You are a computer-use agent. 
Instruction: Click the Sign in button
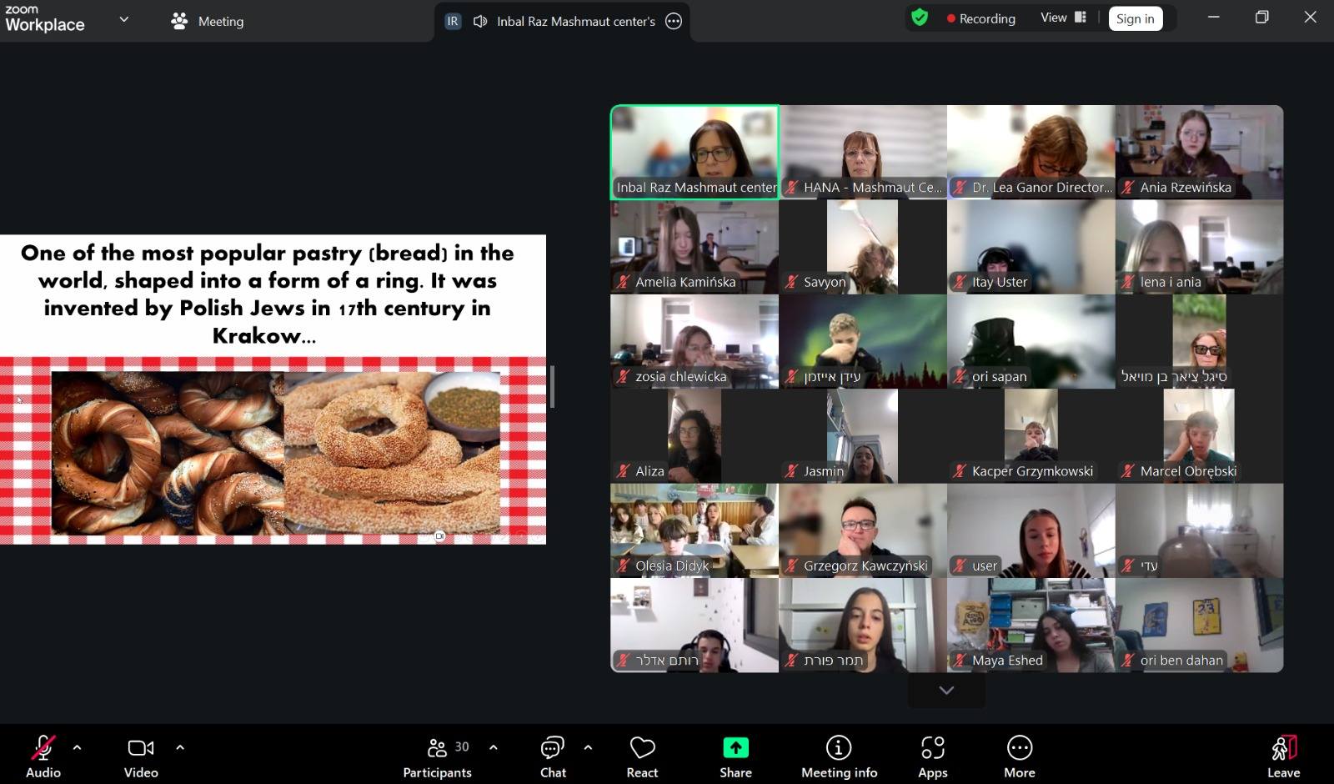1135,18
